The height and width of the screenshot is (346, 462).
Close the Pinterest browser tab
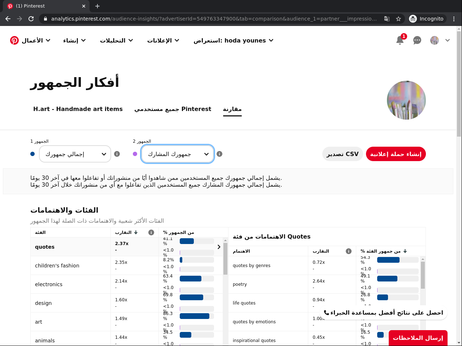84,6
